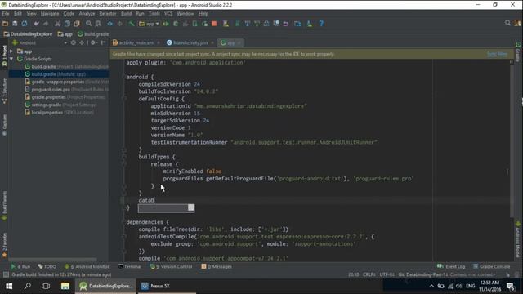Open the Run tool window tab
This screenshot has height=294, width=523.
click(x=20, y=267)
